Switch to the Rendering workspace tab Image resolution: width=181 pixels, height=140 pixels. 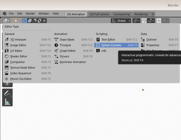[x=141, y=14]
